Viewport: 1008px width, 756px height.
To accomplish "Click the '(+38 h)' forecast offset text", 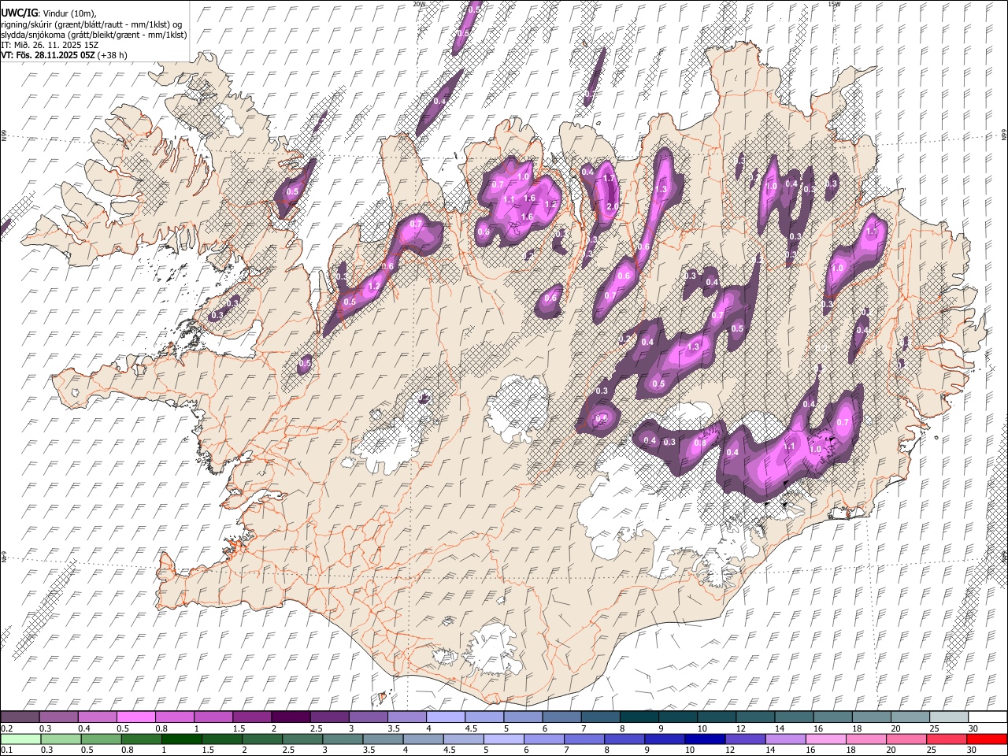I will [x=113, y=55].
